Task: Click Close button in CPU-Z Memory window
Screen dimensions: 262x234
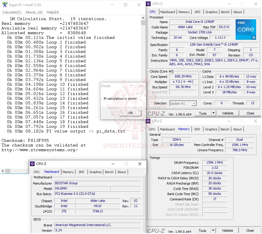Action: 250,231
